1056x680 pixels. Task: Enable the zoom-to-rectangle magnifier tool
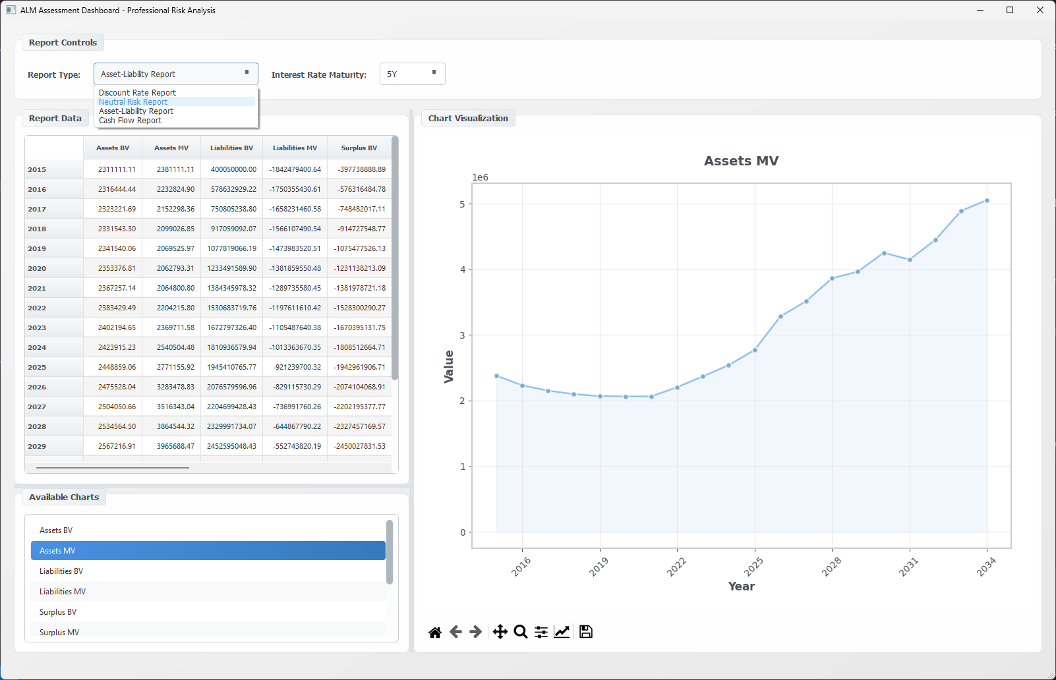(x=521, y=631)
